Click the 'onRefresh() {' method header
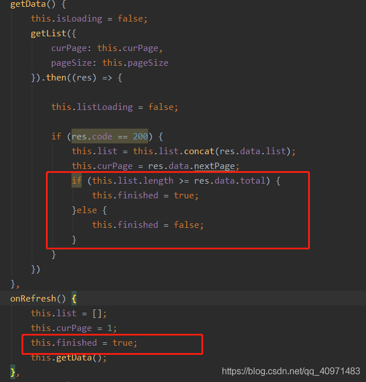The height and width of the screenshot is (382, 366). pos(43,299)
